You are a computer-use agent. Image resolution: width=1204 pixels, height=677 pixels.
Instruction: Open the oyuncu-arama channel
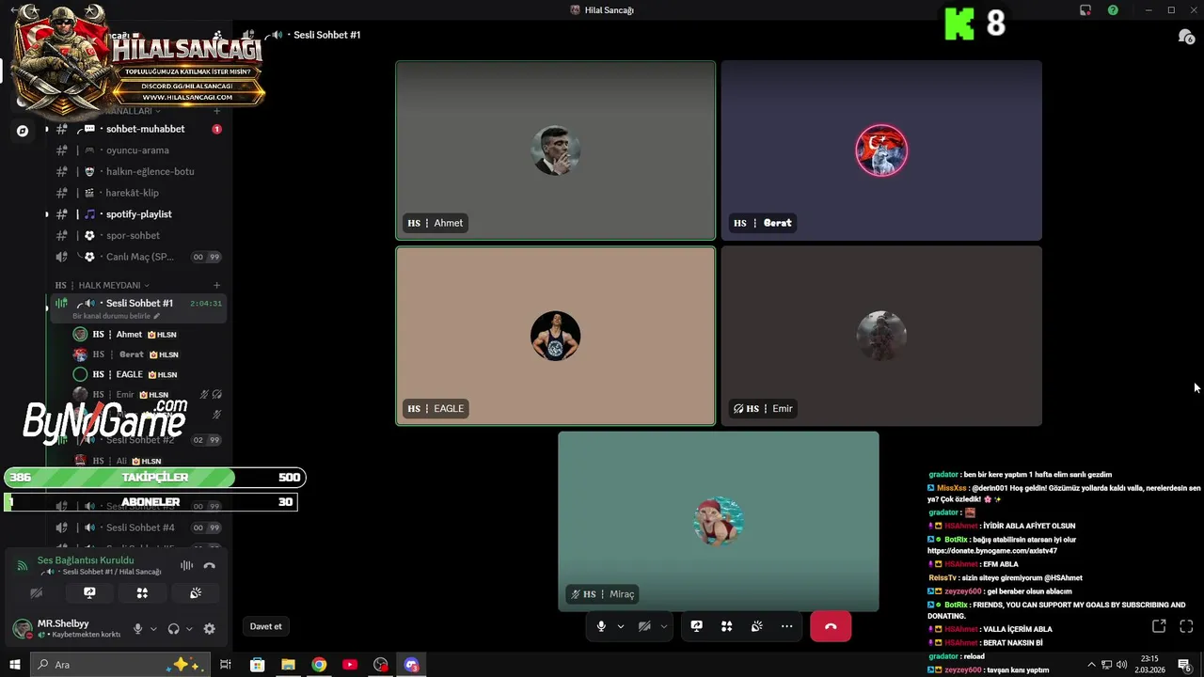tap(136, 150)
